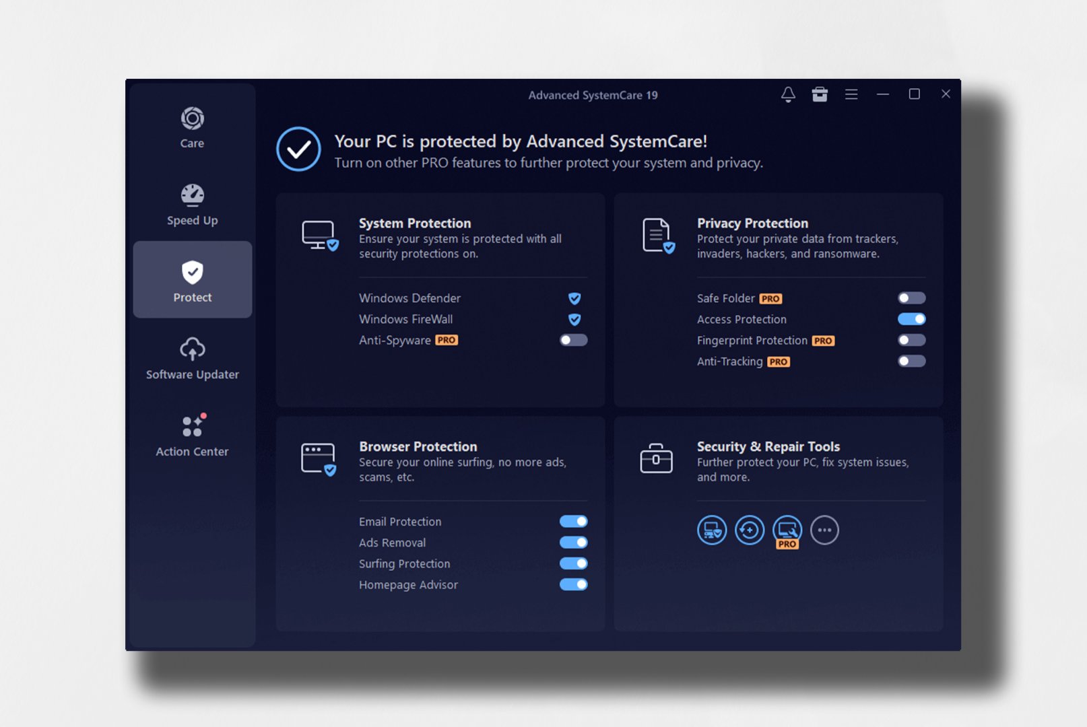Open the notifications bell icon

788,94
